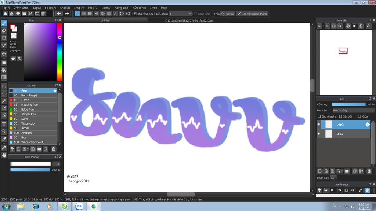Choose the Text tool

(x=4, y=125)
